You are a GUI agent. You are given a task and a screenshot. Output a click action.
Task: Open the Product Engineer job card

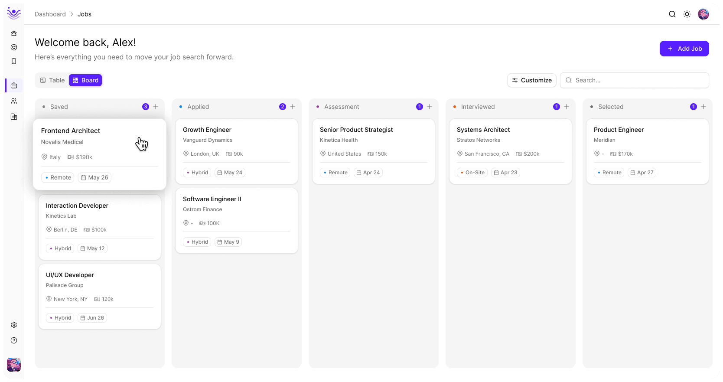coord(648,151)
